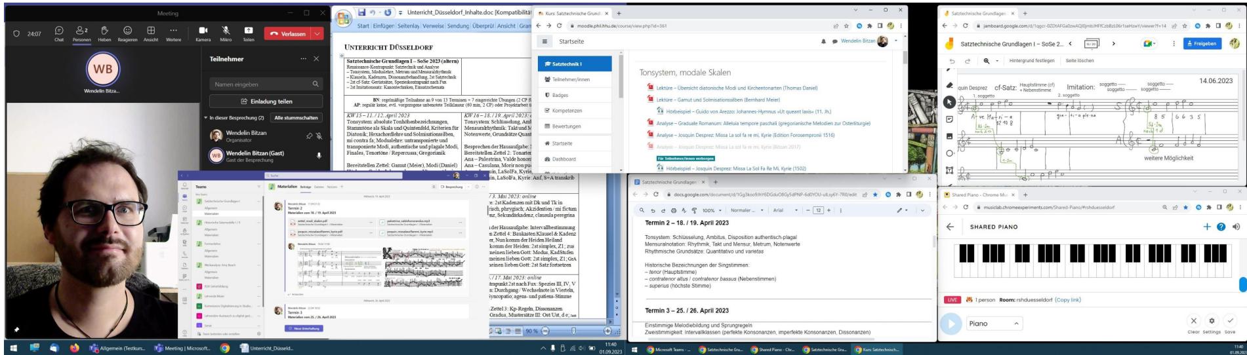Toggle the Mikro mute in the meeting
Image resolution: width=1247 pixels, height=355 pixels.
click(x=226, y=33)
